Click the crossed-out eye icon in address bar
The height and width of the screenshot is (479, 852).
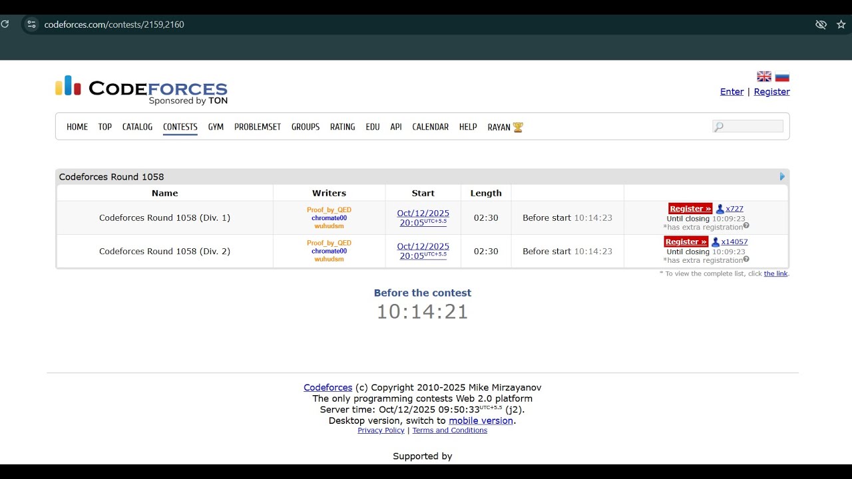click(821, 25)
